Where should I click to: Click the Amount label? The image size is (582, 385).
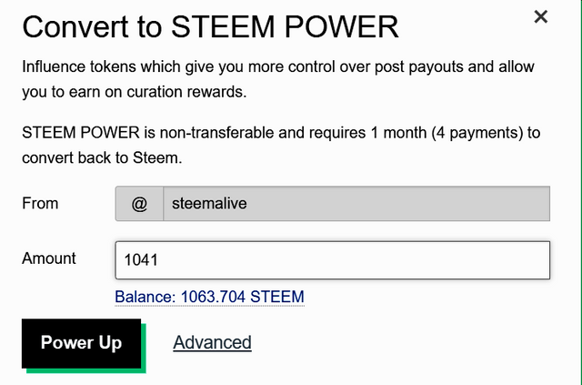pos(49,258)
